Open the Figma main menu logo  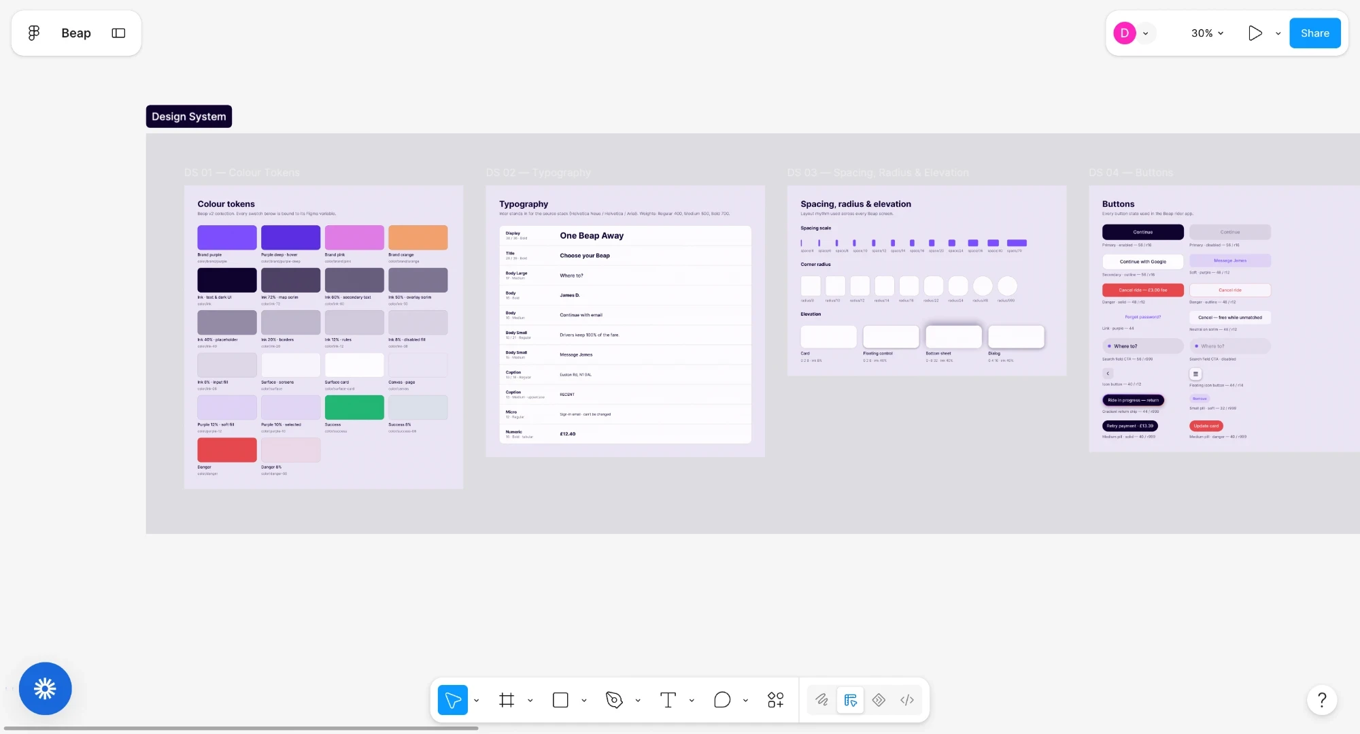click(33, 33)
